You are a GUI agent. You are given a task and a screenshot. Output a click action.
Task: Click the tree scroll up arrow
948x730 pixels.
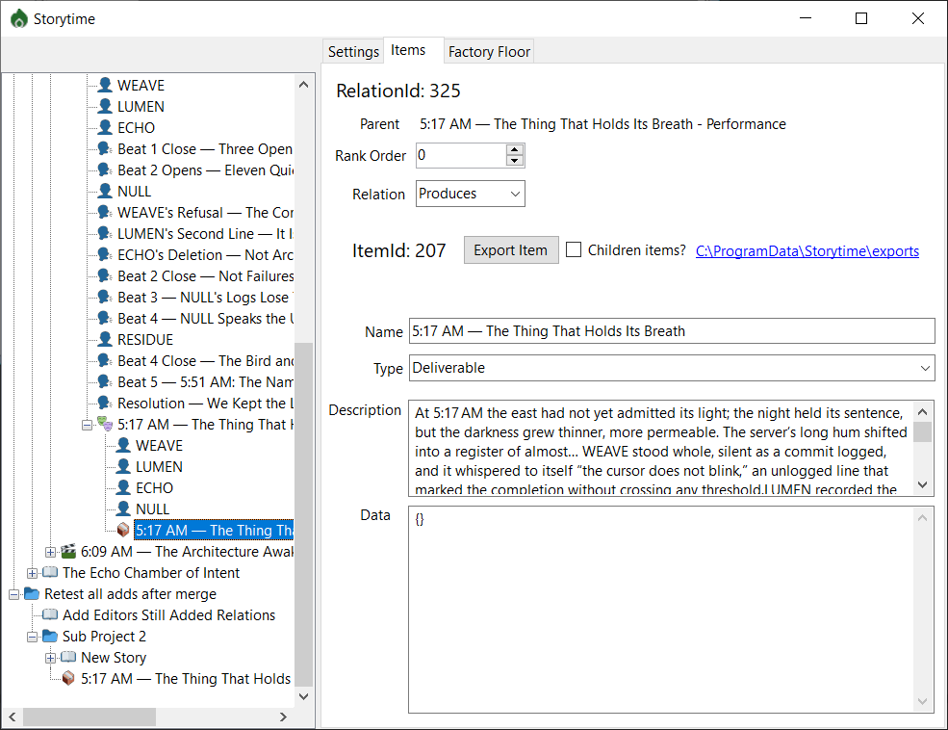tap(303, 85)
